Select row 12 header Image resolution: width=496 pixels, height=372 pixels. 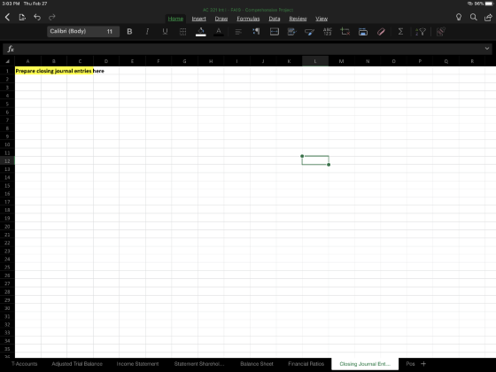pos(7,160)
